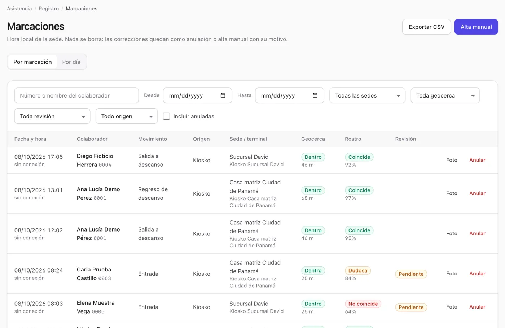Enable the Incluir anuladas checkbox
Image resolution: width=505 pixels, height=328 pixels.
pos(166,116)
